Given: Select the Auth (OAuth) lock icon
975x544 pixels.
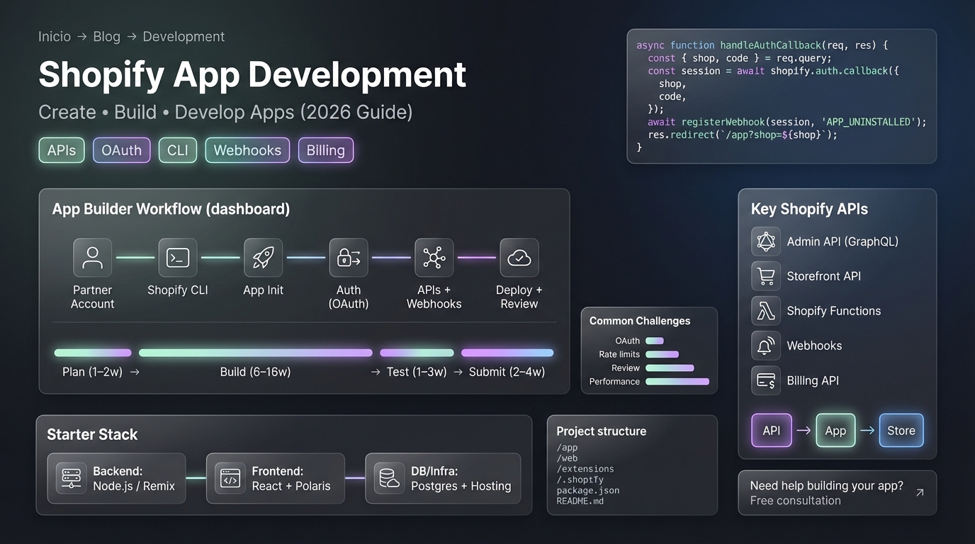Looking at the screenshot, I should point(348,257).
